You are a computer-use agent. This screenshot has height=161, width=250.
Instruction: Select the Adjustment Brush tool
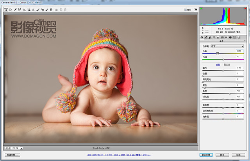point(47,10)
